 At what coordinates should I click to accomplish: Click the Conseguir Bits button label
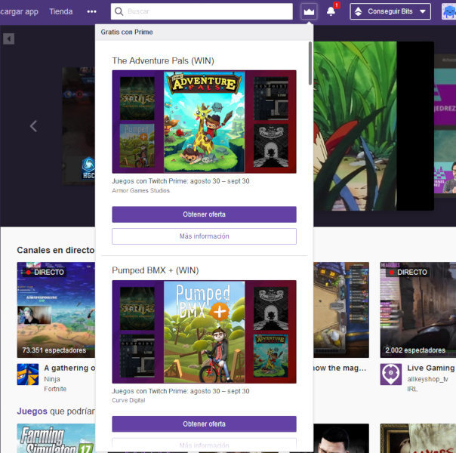click(390, 11)
